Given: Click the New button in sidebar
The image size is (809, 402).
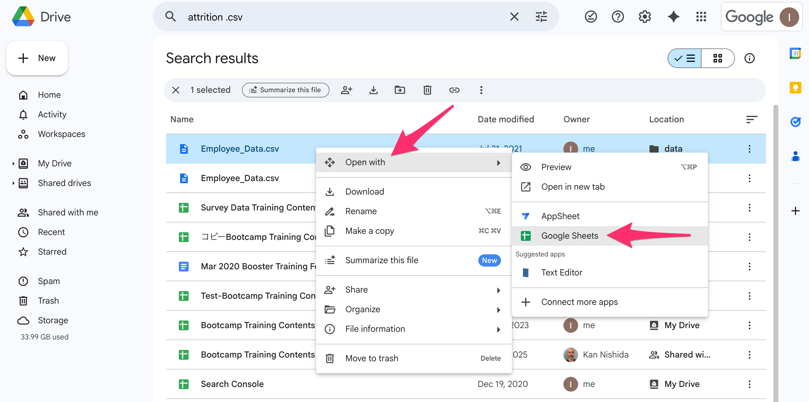Looking at the screenshot, I should pos(37,58).
